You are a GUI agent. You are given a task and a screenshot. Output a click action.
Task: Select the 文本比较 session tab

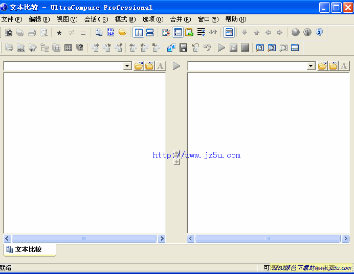(30, 249)
